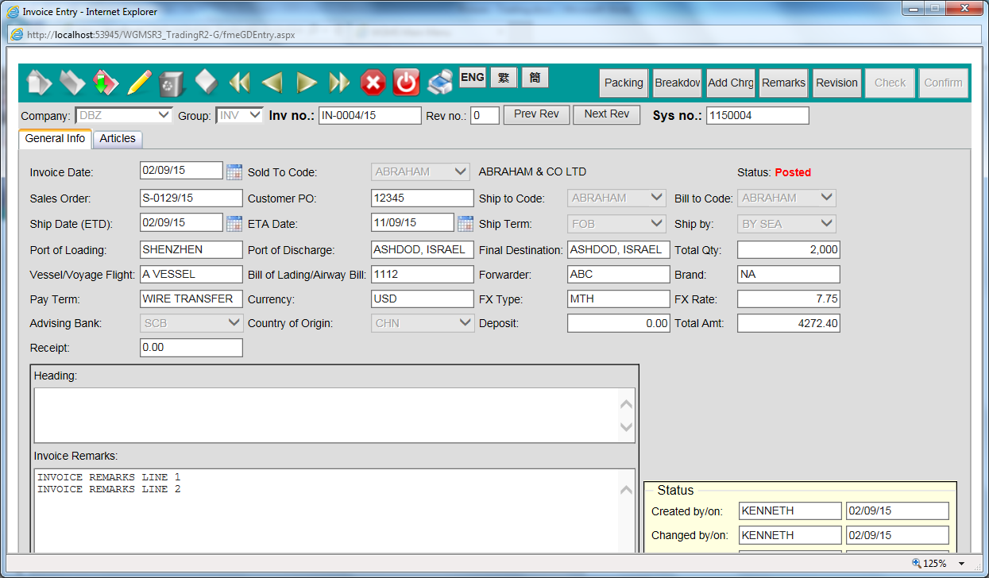The height and width of the screenshot is (578, 989).
Task: Open calendar picker for ETA Date
Action: point(465,224)
